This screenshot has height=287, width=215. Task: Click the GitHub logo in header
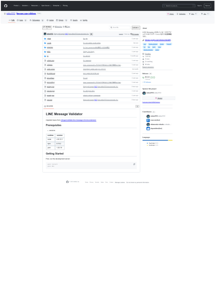point(6,6)
